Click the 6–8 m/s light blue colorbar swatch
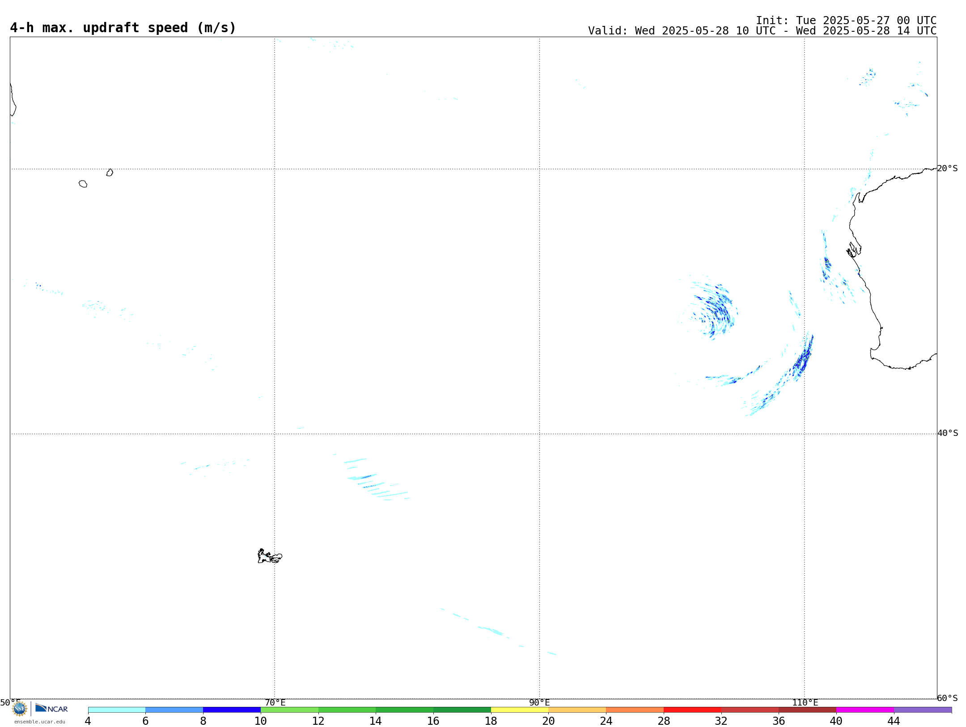 click(x=174, y=710)
